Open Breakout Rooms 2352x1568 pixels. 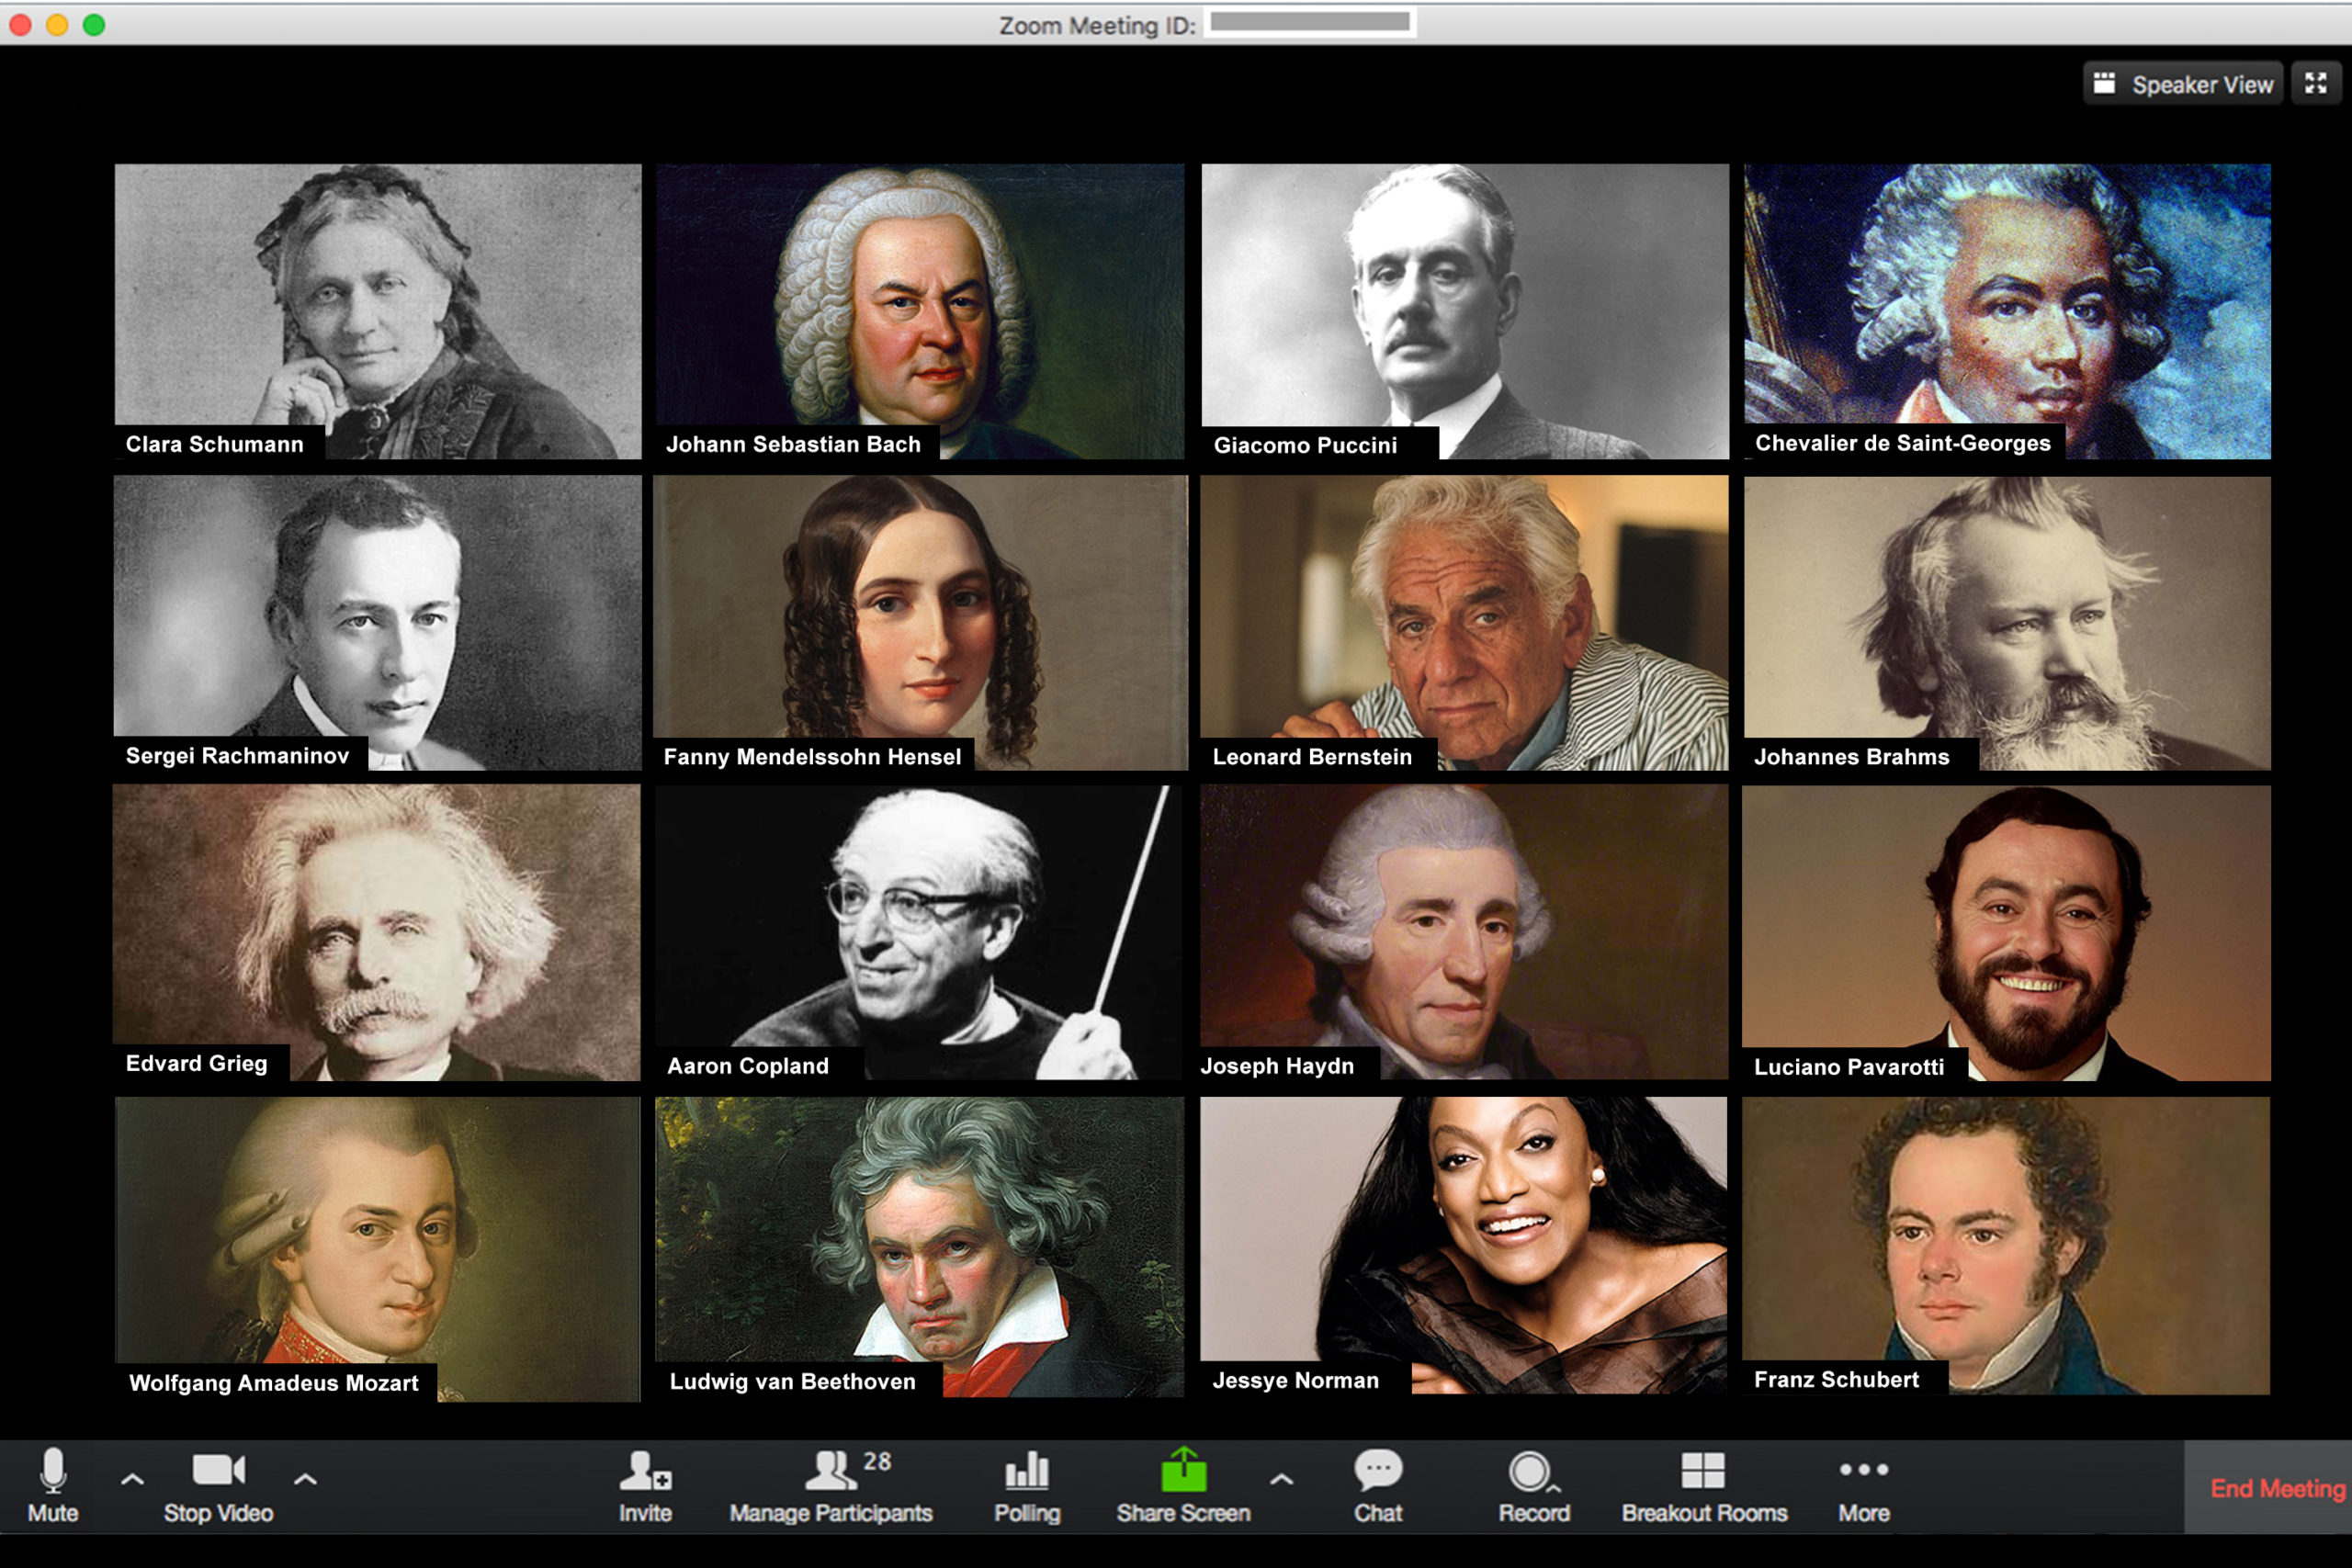click(x=1704, y=1486)
